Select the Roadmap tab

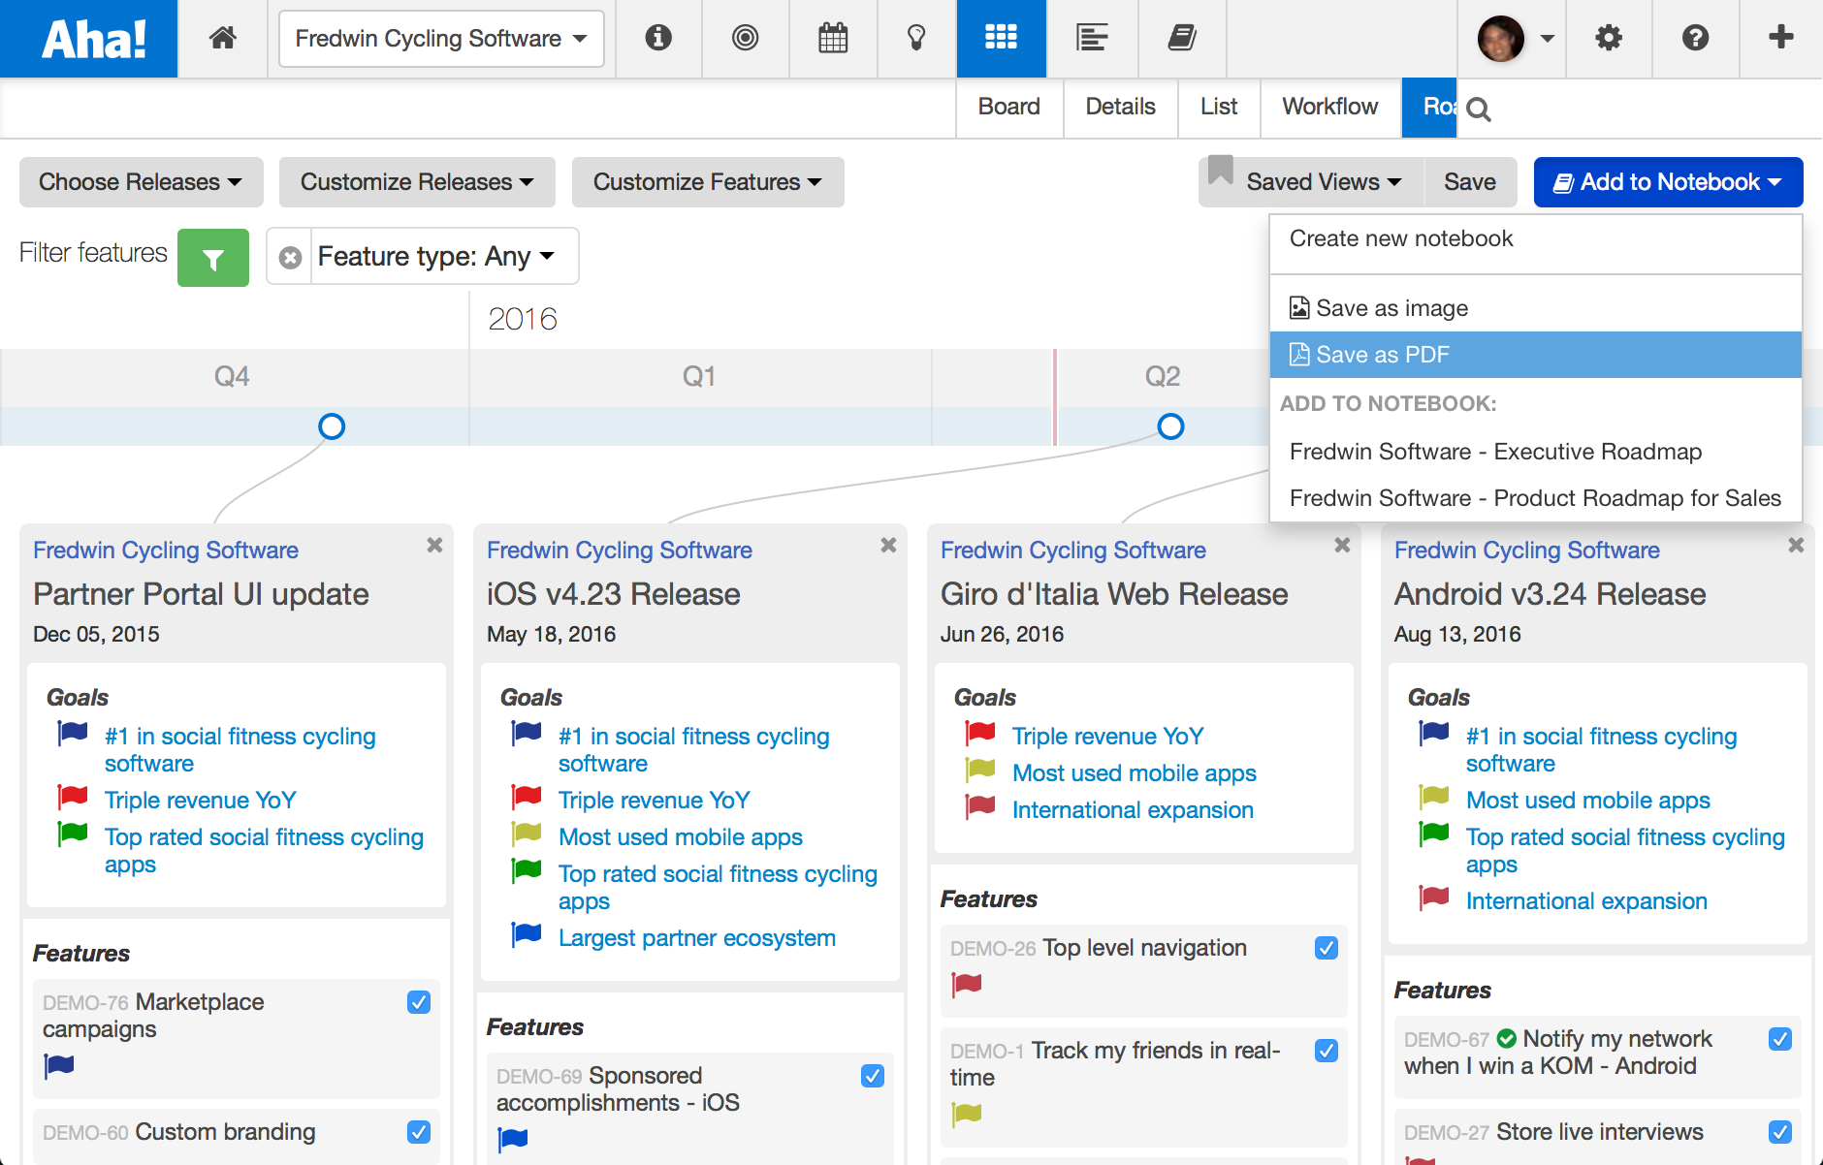1429,107
